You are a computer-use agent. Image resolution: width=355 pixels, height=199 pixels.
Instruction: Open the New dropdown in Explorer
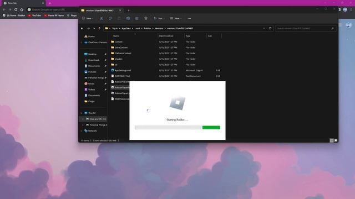[88, 18]
